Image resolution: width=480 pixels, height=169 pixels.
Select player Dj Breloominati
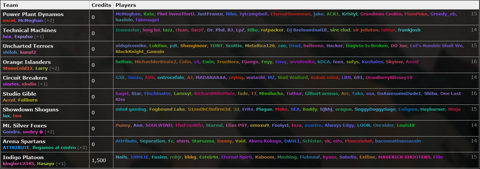click(x=307, y=30)
